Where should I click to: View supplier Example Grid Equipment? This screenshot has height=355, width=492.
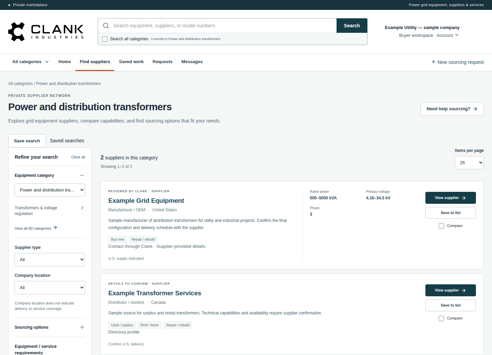point(451,198)
